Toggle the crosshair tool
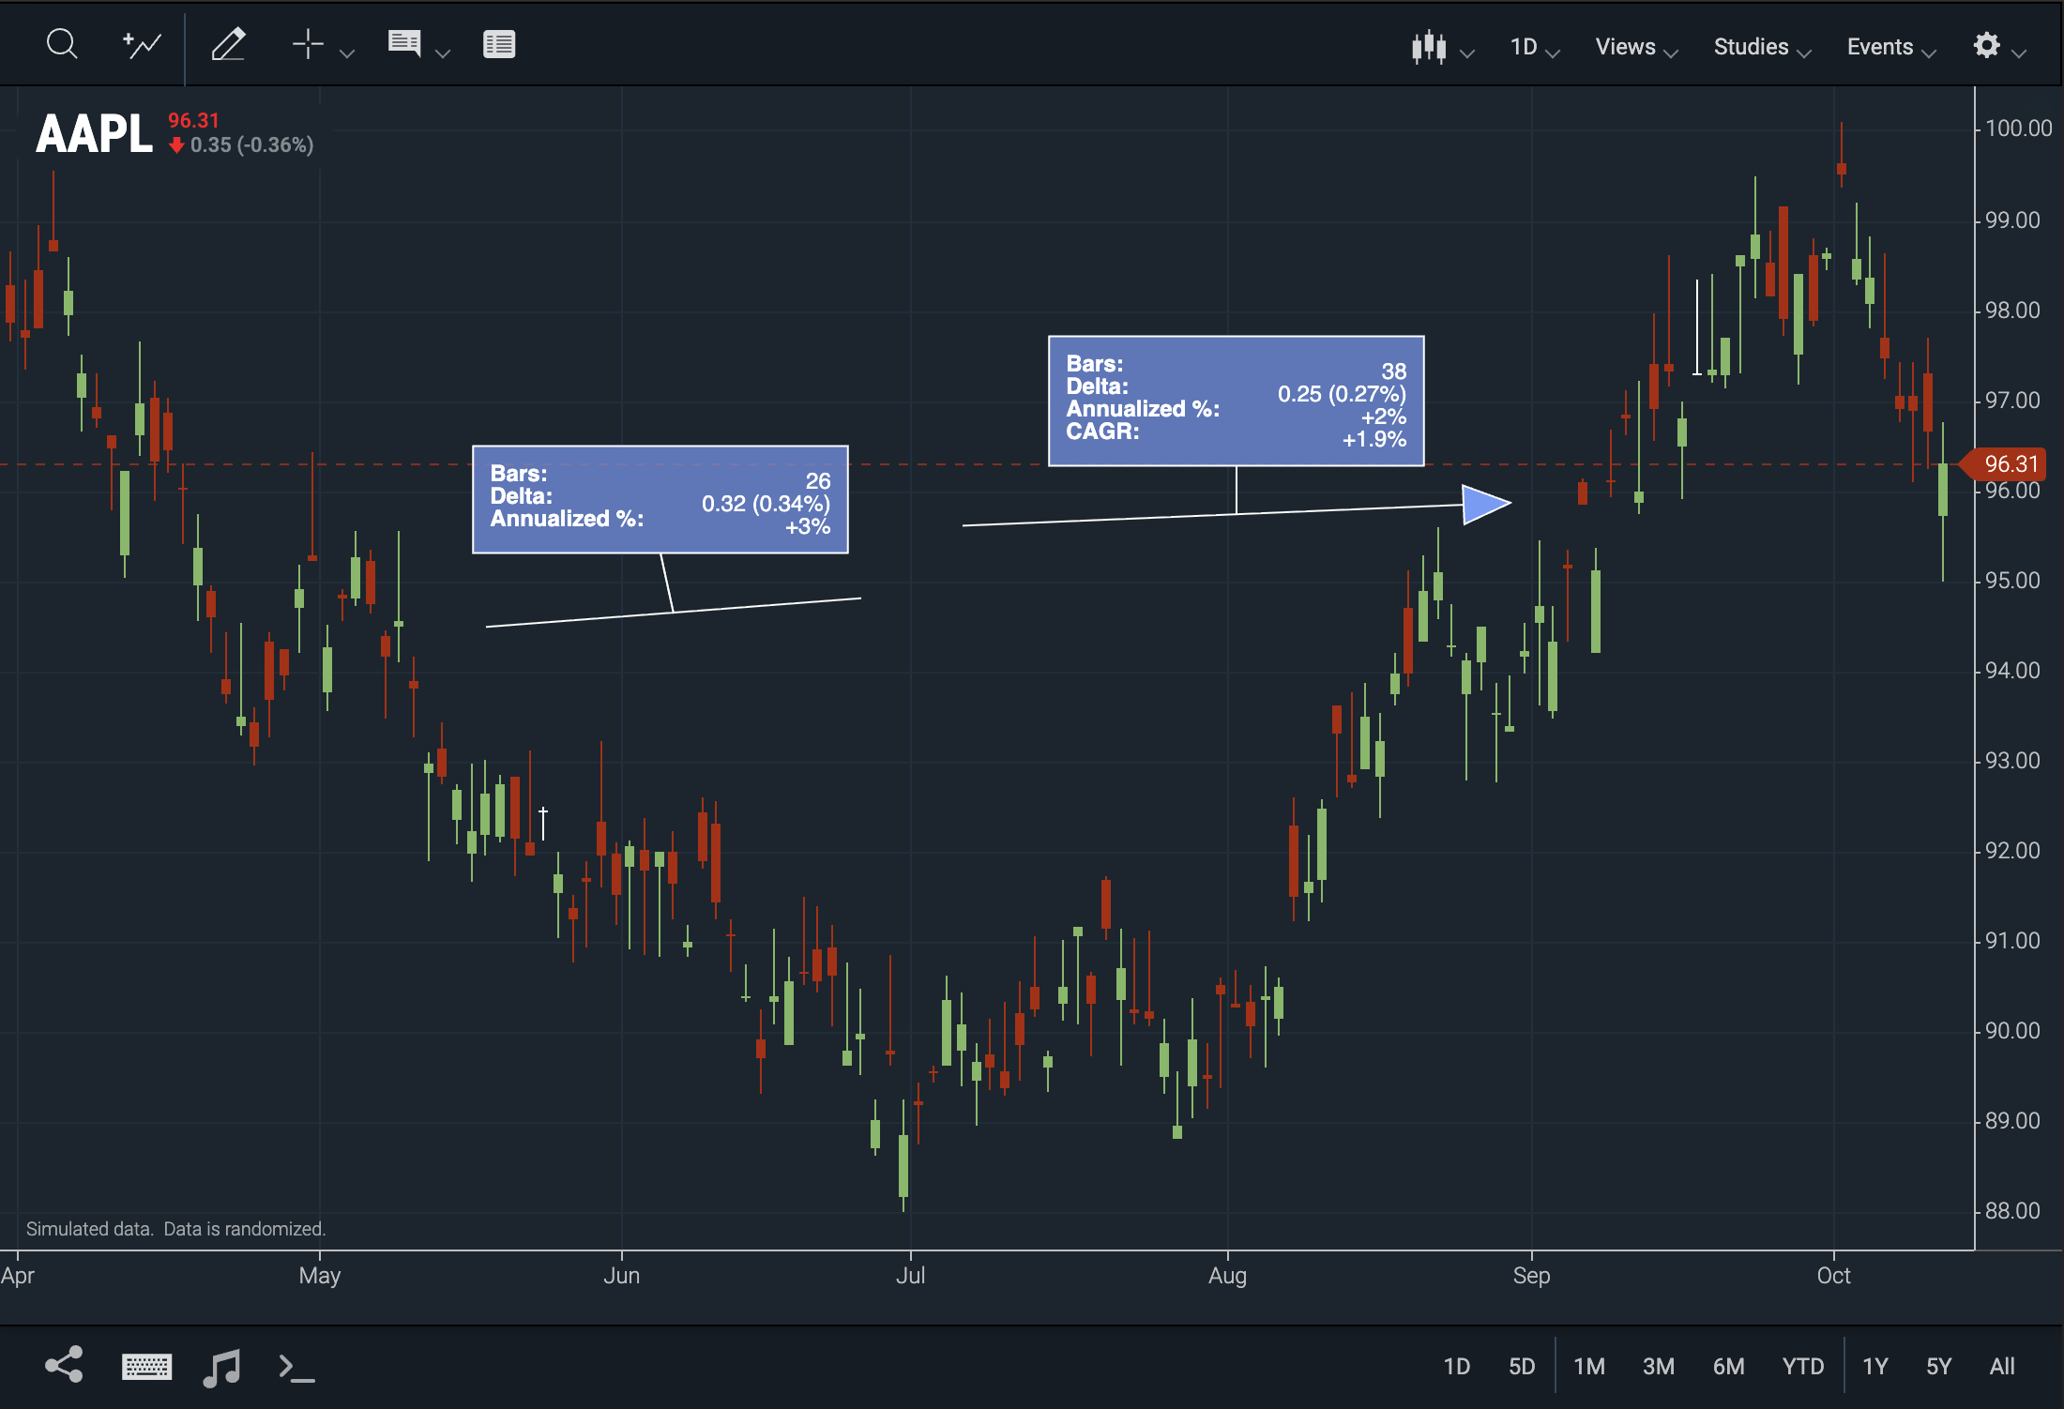The height and width of the screenshot is (1409, 2064). [x=308, y=44]
